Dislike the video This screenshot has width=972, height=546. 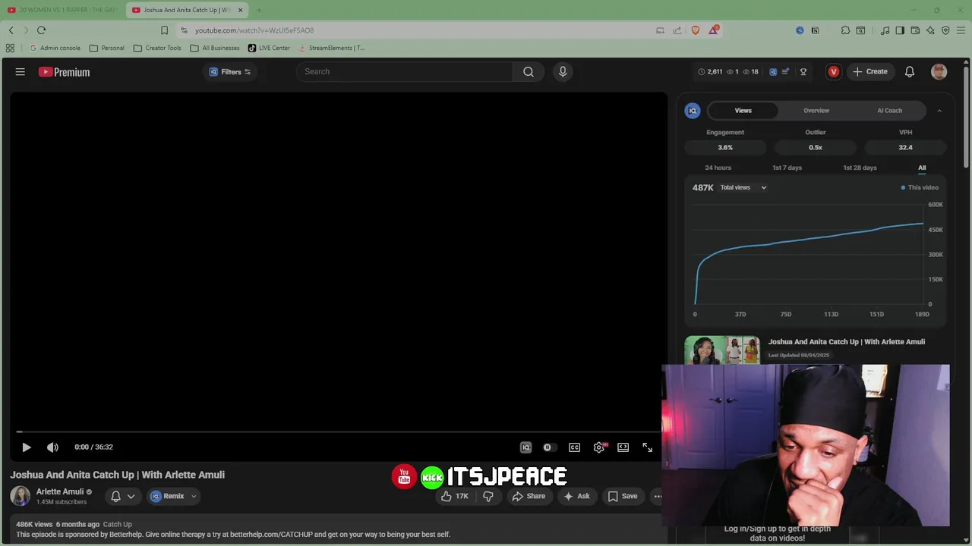pos(488,496)
